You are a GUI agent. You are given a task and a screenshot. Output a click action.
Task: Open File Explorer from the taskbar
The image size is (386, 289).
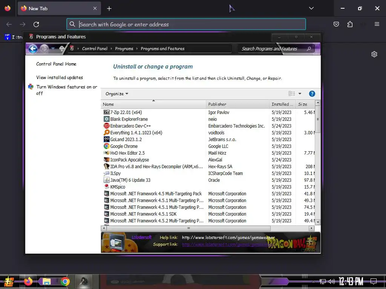coord(46,281)
